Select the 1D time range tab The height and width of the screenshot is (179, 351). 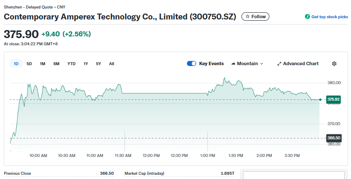point(16,64)
